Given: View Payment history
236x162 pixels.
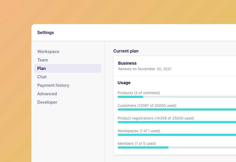Looking at the screenshot, I should 53,85.
